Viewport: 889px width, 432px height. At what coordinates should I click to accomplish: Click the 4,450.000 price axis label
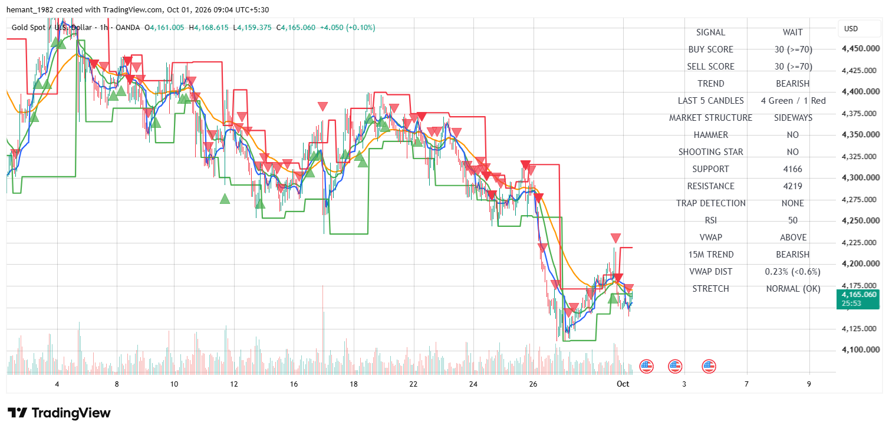pos(861,49)
